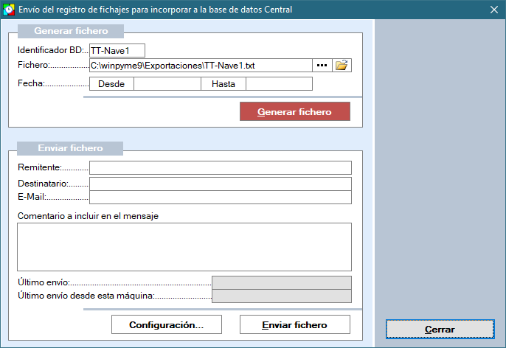This screenshot has width=506, height=348.
Task: Select the Último envío read-only field
Action: pyautogui.click(x=281, y=282)
